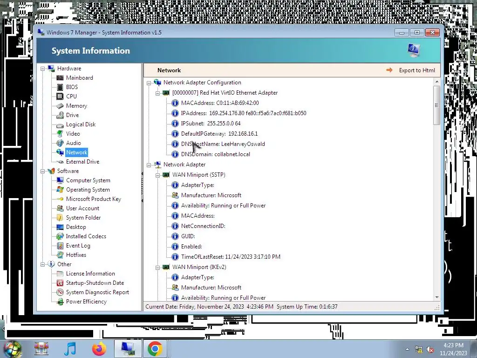Select Manufacturer: Microsoft under WAN Miniport (SSTP)

click(211, 195)
